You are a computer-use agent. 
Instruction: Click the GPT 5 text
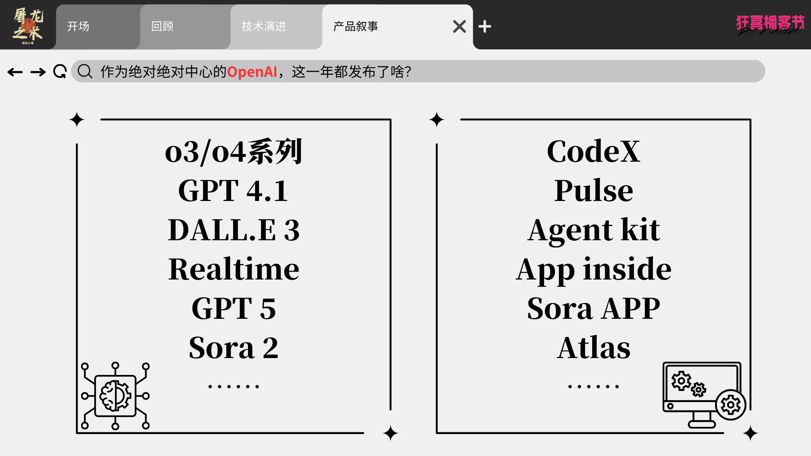(234, 309)
